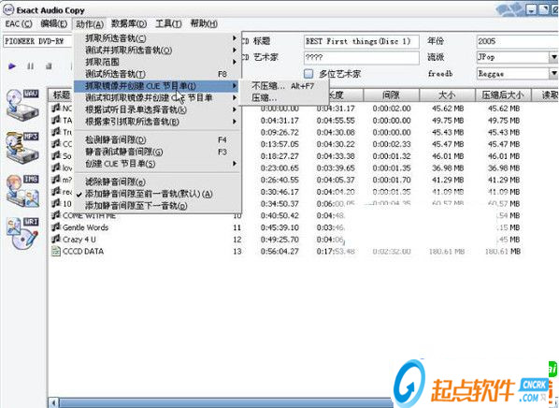559x408 pixels.
Task: Click the start time 0:40:50.42 cell
Action: [279, 215]
